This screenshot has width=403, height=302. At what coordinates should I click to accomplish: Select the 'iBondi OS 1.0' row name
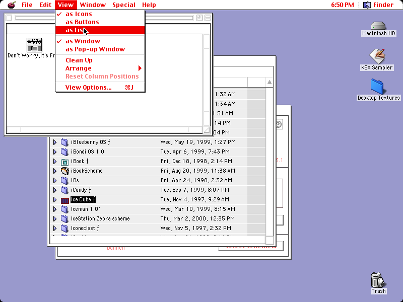click(x=87, y=152)
